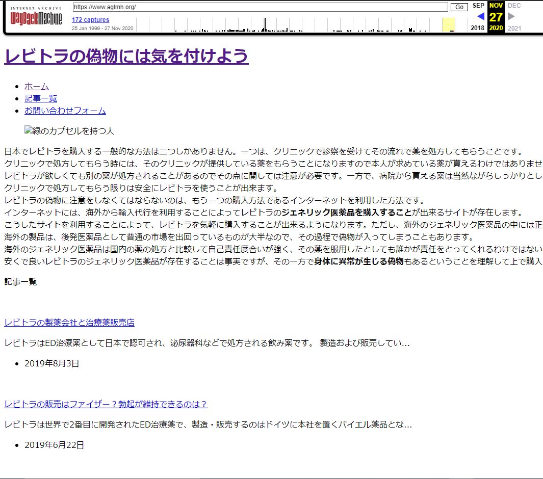Open article レビトラの製薬会社と治療薬販売店
This screenshot has width=543, height=479.
(69, 323)
